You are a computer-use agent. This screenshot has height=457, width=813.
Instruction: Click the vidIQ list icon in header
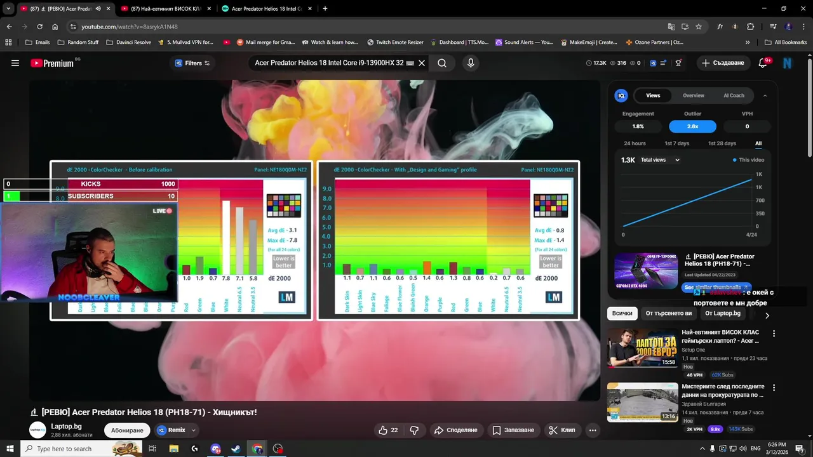[663, 63]
